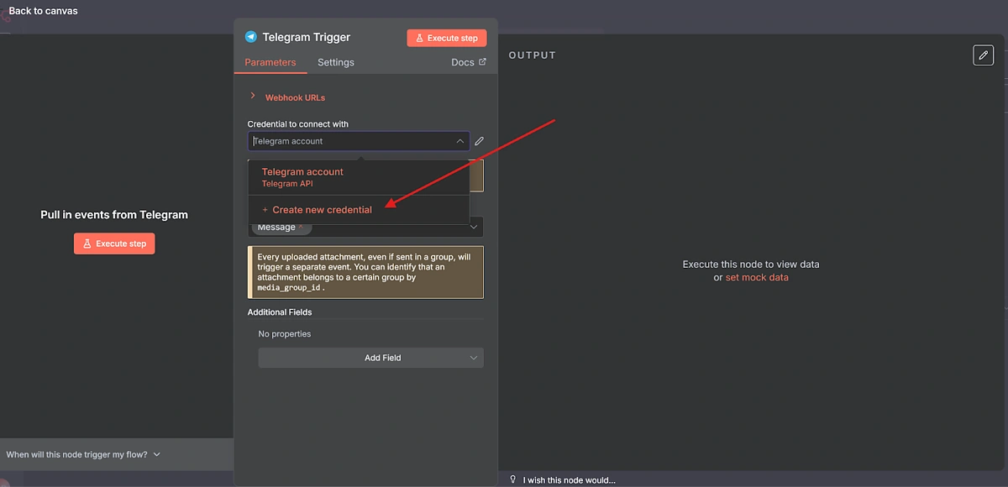Open credential editor via pencil icon beside dropdown

[x=478, y=140]
